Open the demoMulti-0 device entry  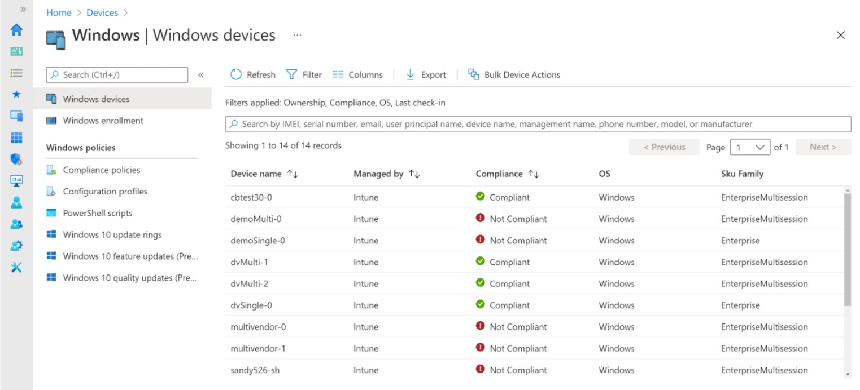click(256, 219)
